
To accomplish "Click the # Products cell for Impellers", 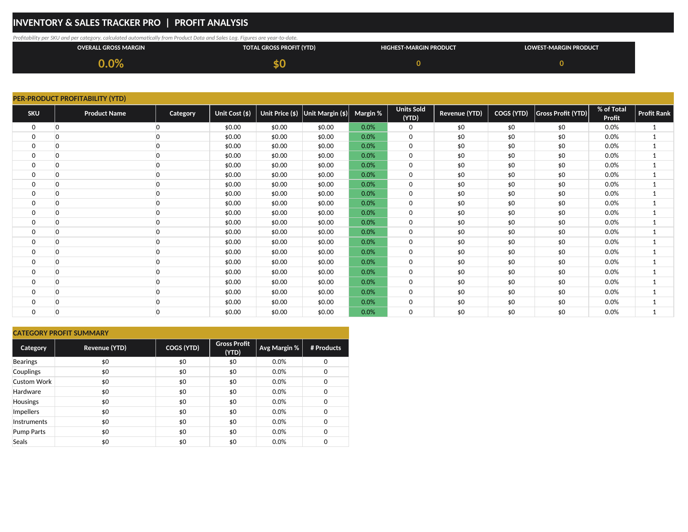I will (x=326, y=412).
